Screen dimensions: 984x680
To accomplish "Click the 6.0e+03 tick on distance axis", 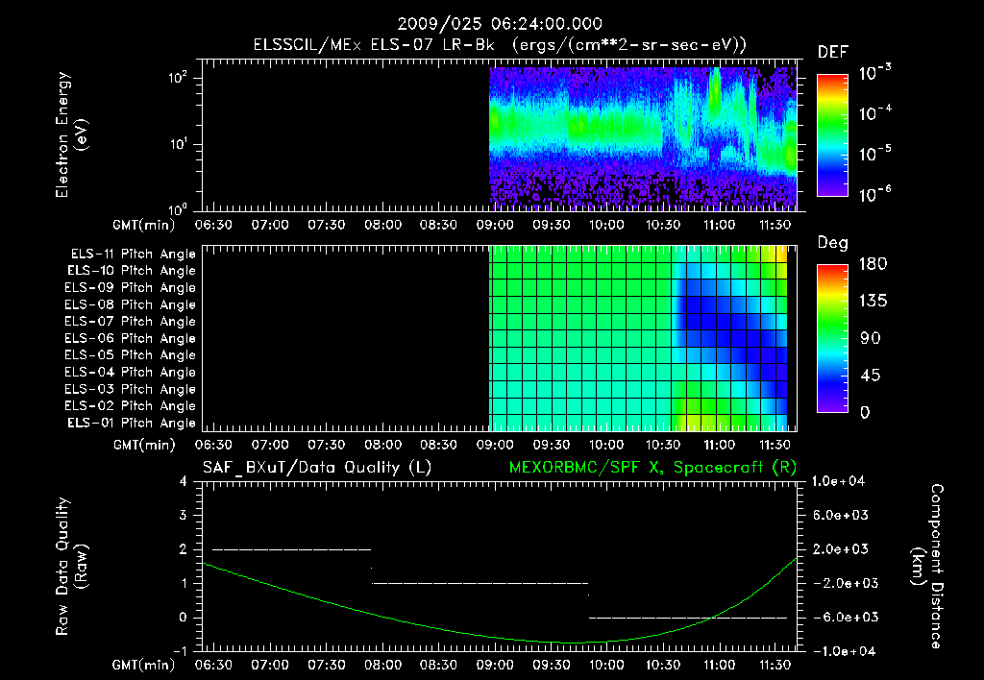I will 840,516.
